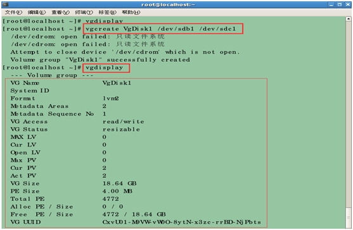Click the Cur PV row

point(58,168)
